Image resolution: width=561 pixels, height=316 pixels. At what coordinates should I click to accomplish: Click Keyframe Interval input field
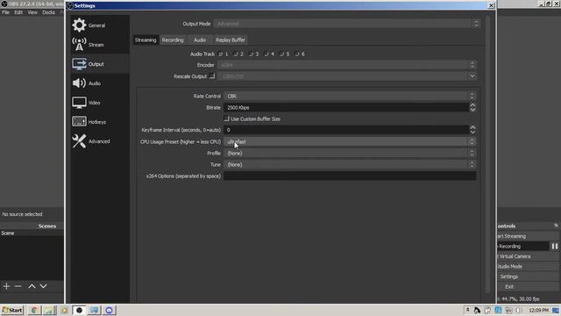click(346, 130)
